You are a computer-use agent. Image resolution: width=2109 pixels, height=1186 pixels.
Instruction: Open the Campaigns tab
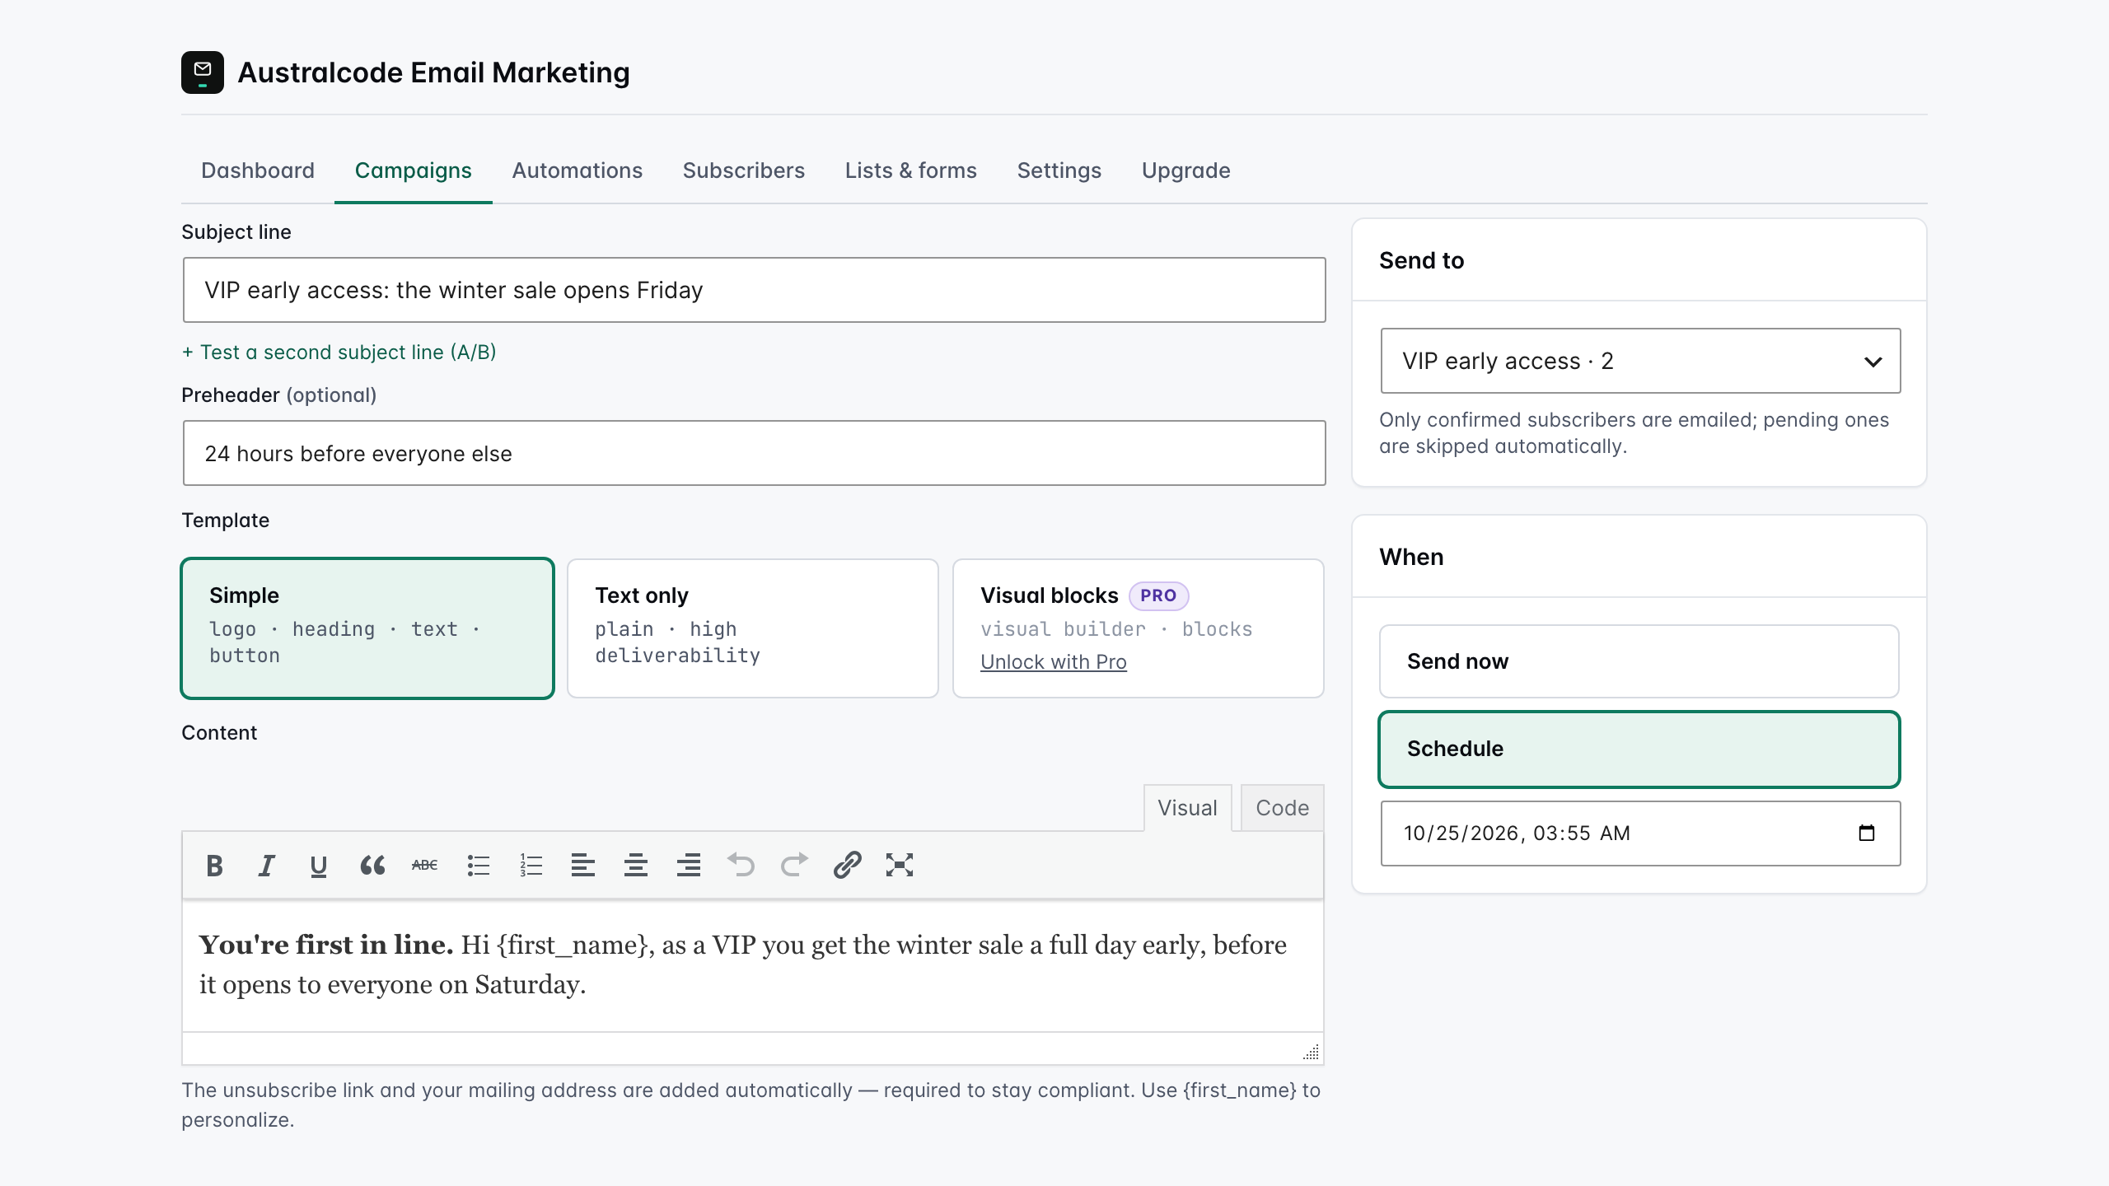tap(413, 170)
